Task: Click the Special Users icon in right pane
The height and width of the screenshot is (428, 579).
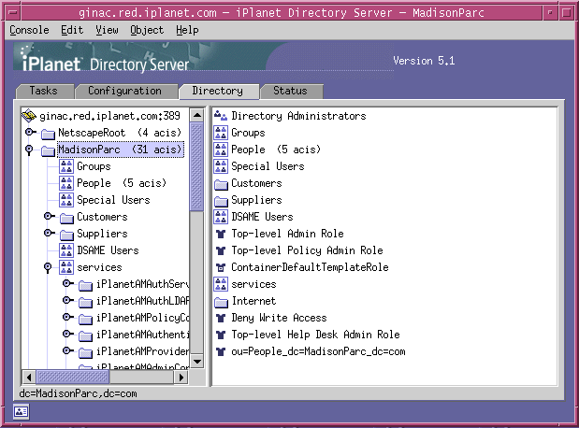Action: coord(221,166)
